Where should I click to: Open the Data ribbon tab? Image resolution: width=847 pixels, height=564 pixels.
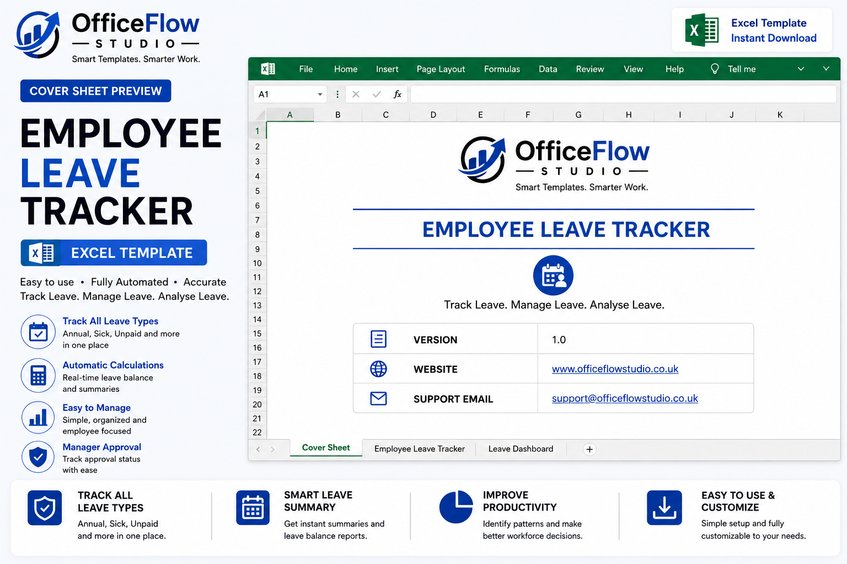[548, 69]
